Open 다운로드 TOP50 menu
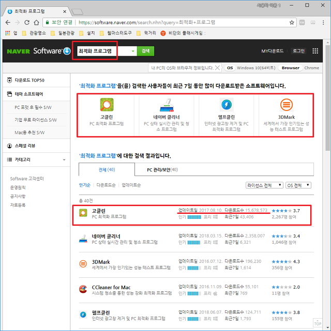This screenshot has height=331, width=331. point(36,80)
